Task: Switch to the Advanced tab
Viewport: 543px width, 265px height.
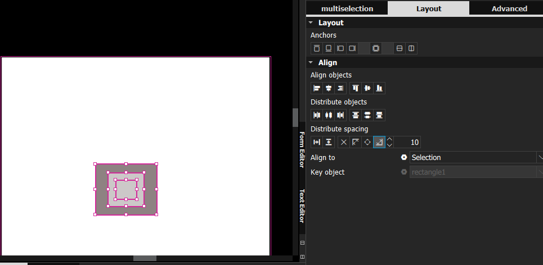Action: (509, 8)
